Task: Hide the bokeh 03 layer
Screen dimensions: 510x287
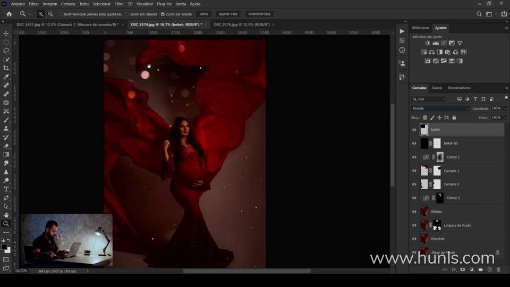Action: tap(414, 143)
